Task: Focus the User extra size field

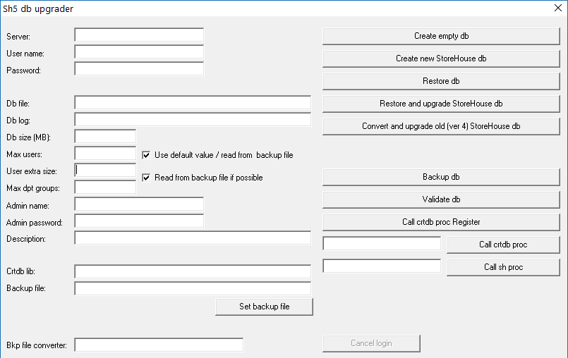Action: click(x=105, y=170)
